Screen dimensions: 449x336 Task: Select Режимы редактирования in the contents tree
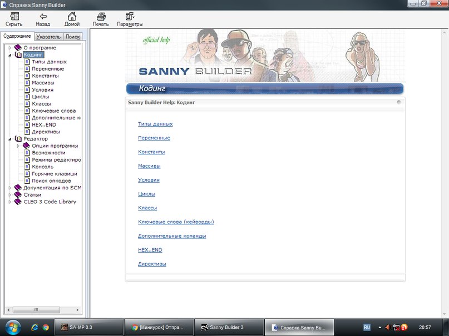pos(56,160)
